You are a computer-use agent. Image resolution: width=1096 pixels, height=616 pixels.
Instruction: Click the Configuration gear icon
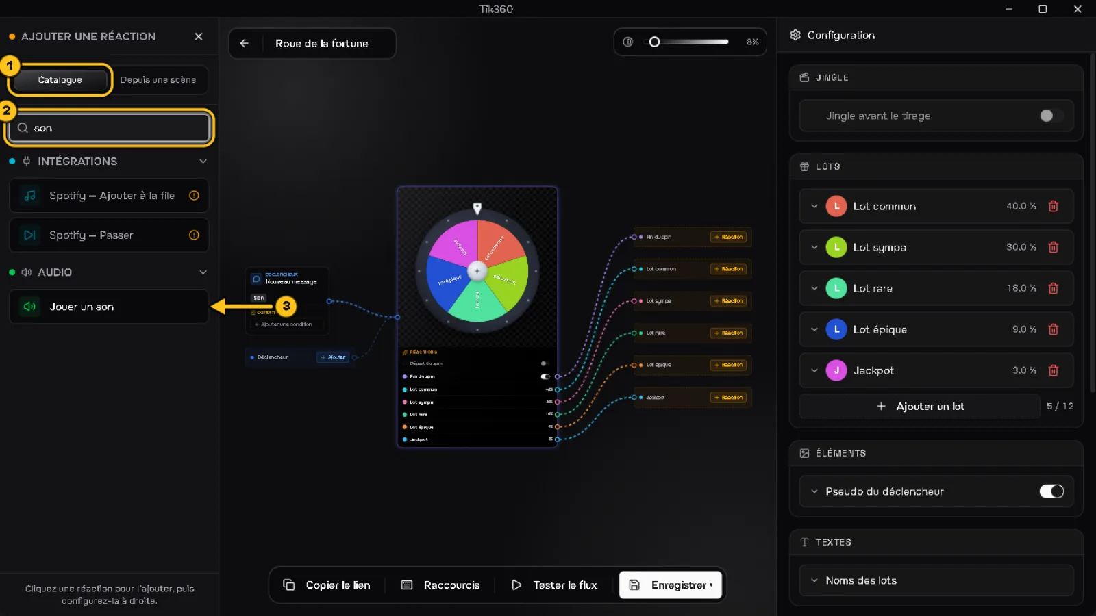795,35
